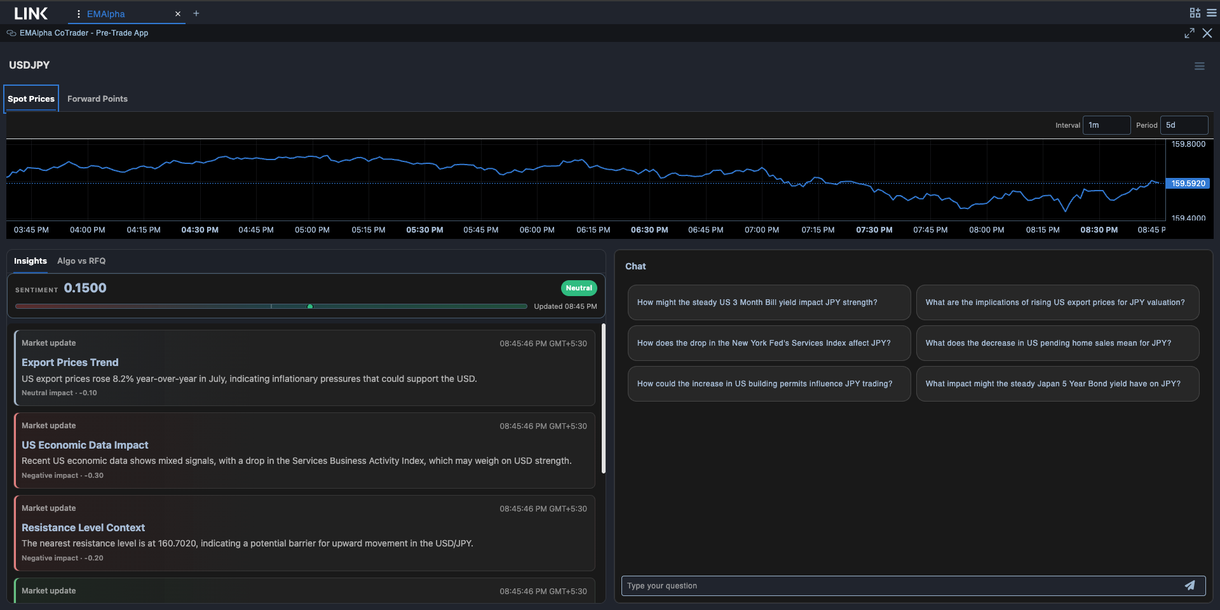1220x610 pixels.
Task: Click the 06:30 PM time marker on chart
Action: click(x=649, y=230)
